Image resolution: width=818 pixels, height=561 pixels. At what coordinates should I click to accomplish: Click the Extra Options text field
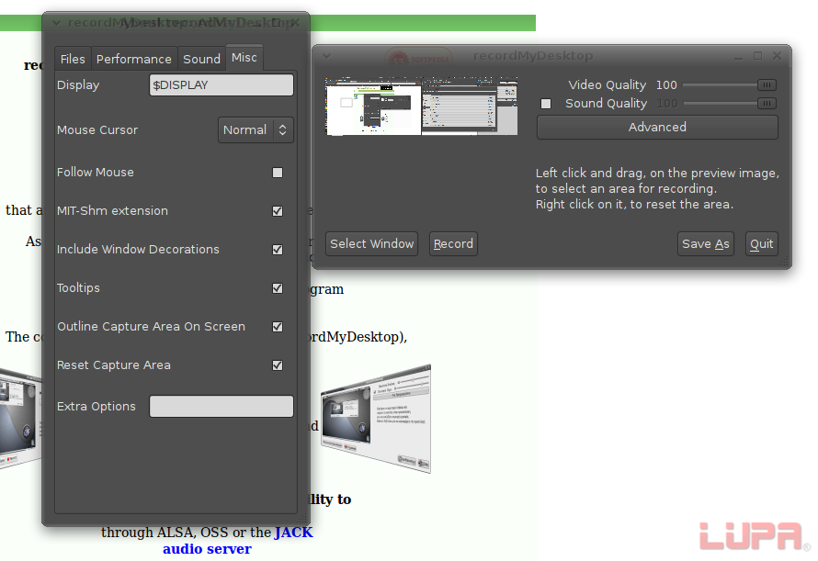tap(222, 406)
